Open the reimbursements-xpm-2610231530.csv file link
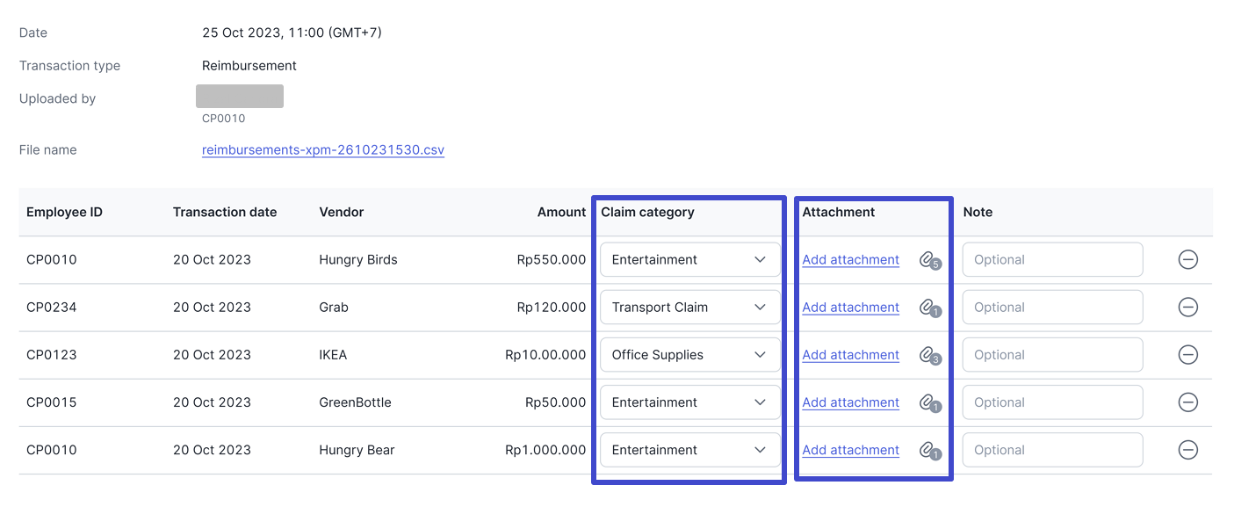1234x507 pixels. [x=322, y=150]
